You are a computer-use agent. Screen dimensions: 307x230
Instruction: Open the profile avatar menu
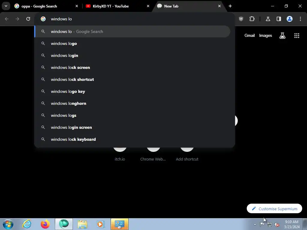[x=290, y=19]
